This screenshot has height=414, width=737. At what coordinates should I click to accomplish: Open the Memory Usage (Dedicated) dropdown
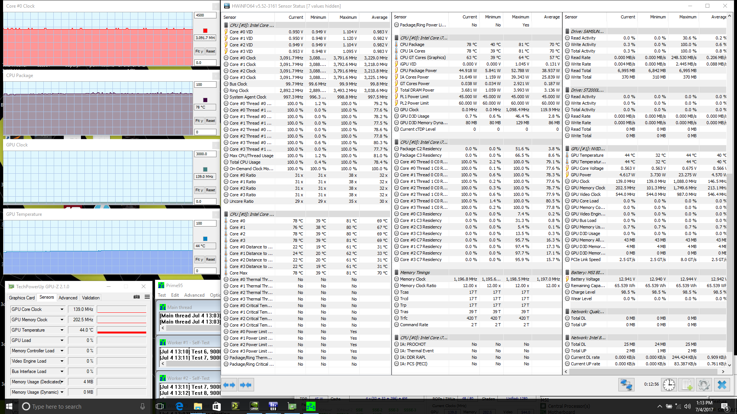62,382
